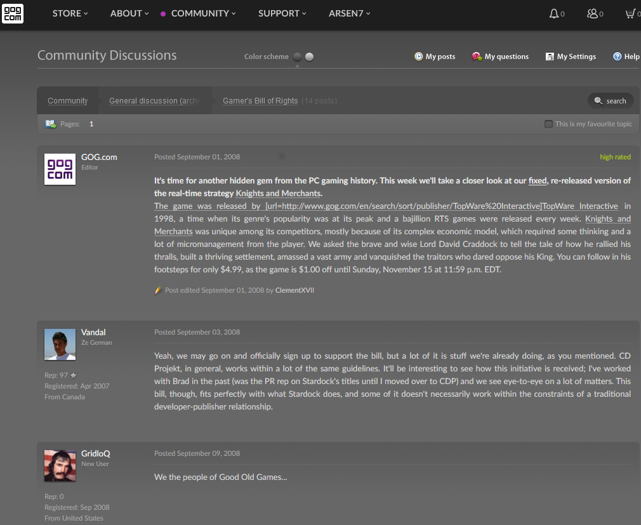641x525 pixels.
Task: Click 'Registered: Apr 2007' text
Action: [77, 386]
